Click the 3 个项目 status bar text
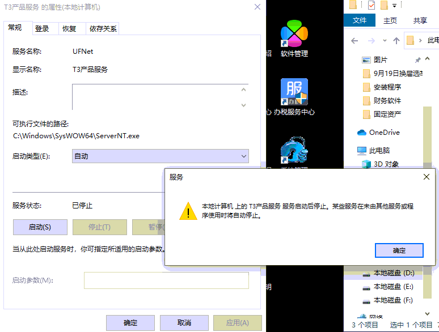Image resolution: width=439 pixels, height=332 pixels. coord(365,325)
